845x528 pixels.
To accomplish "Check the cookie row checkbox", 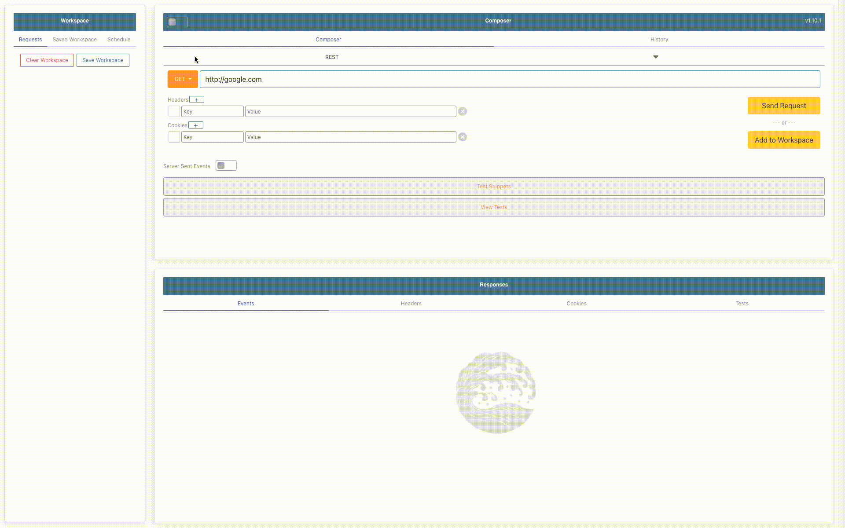I will (x=174, y=137).
